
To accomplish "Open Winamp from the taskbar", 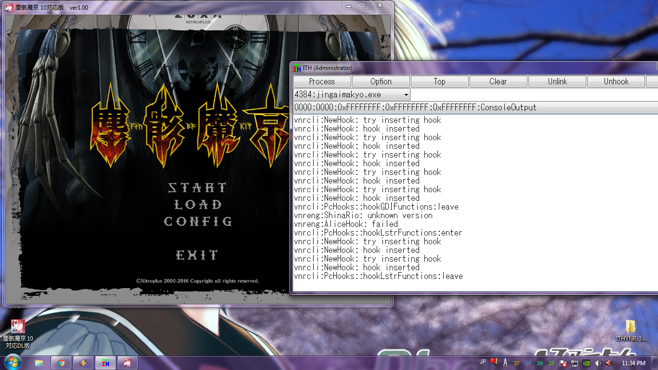I will [x=83, y=363].
